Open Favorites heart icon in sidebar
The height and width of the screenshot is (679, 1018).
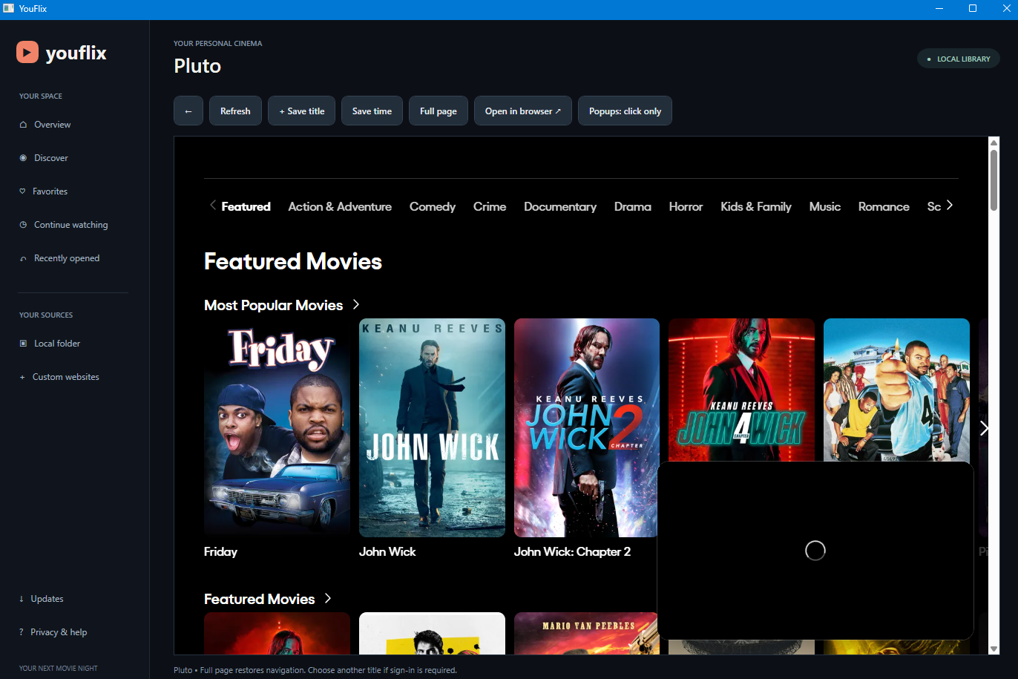click(22, 191)
